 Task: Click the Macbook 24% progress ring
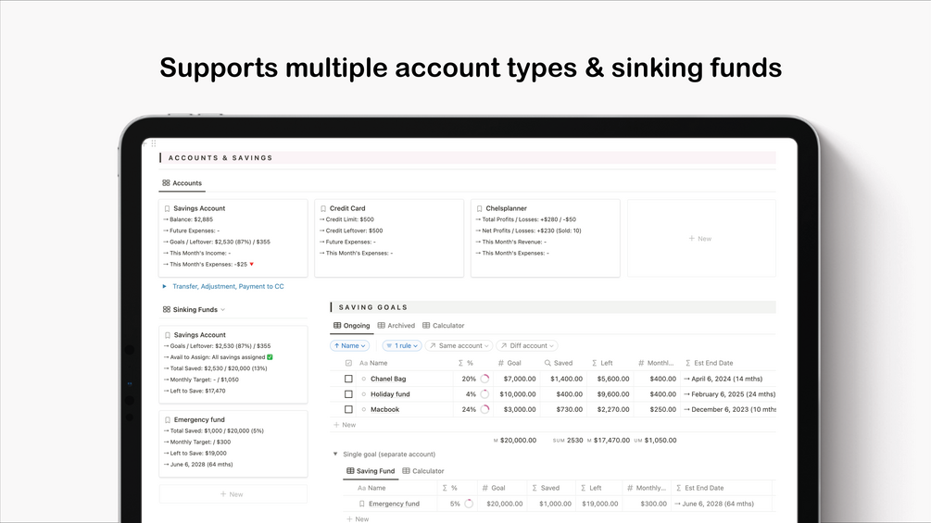[485, 410]
